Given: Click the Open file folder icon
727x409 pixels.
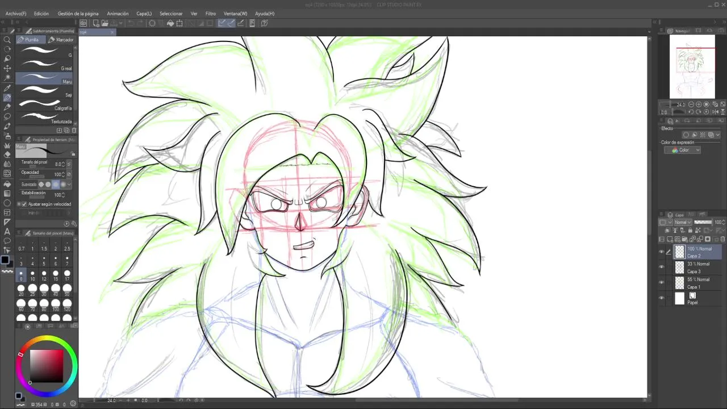Looking at the screenshot, I should 105,23.
